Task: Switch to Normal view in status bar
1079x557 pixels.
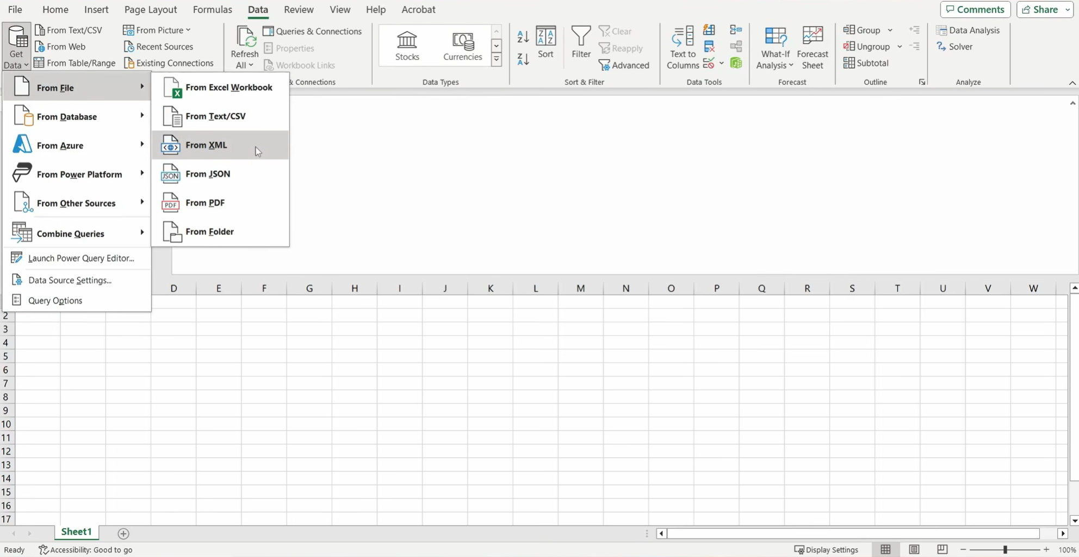Action: point(885,549)
